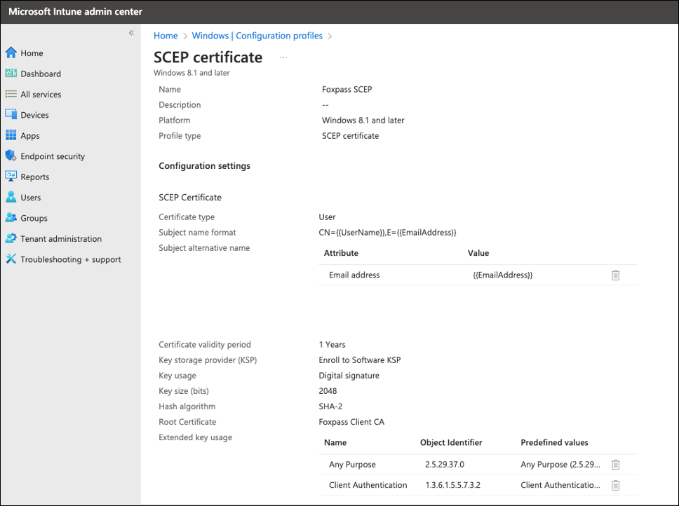This screenshot has height=506, width=679.
Task: Click the Any Purpose name cell
Action: [x=353, y=465]
